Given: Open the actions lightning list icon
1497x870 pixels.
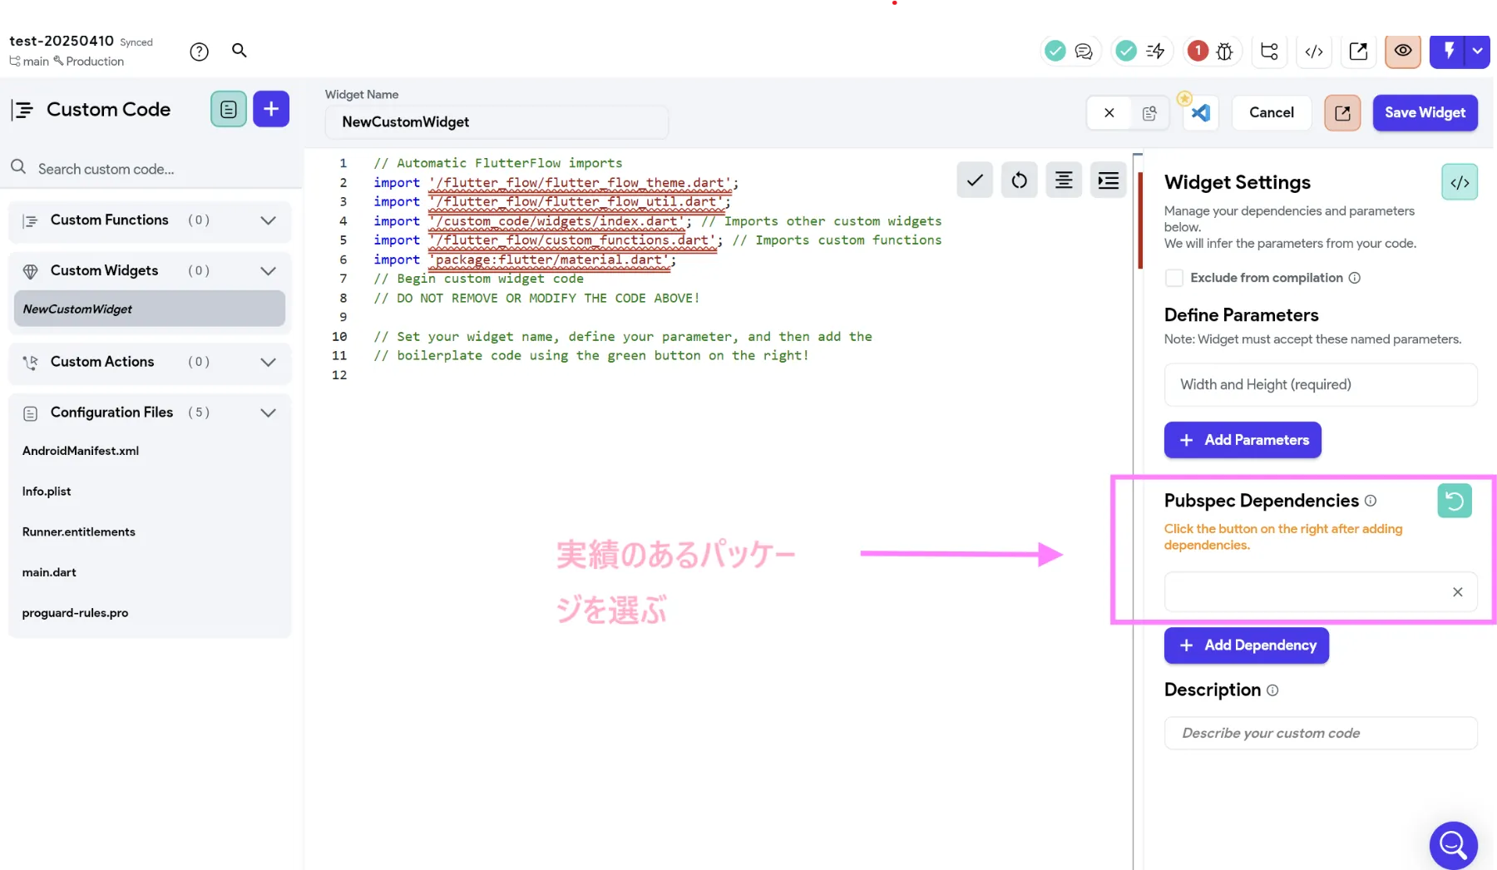Looking at the screenshot, I should (x=1155, y=52).
